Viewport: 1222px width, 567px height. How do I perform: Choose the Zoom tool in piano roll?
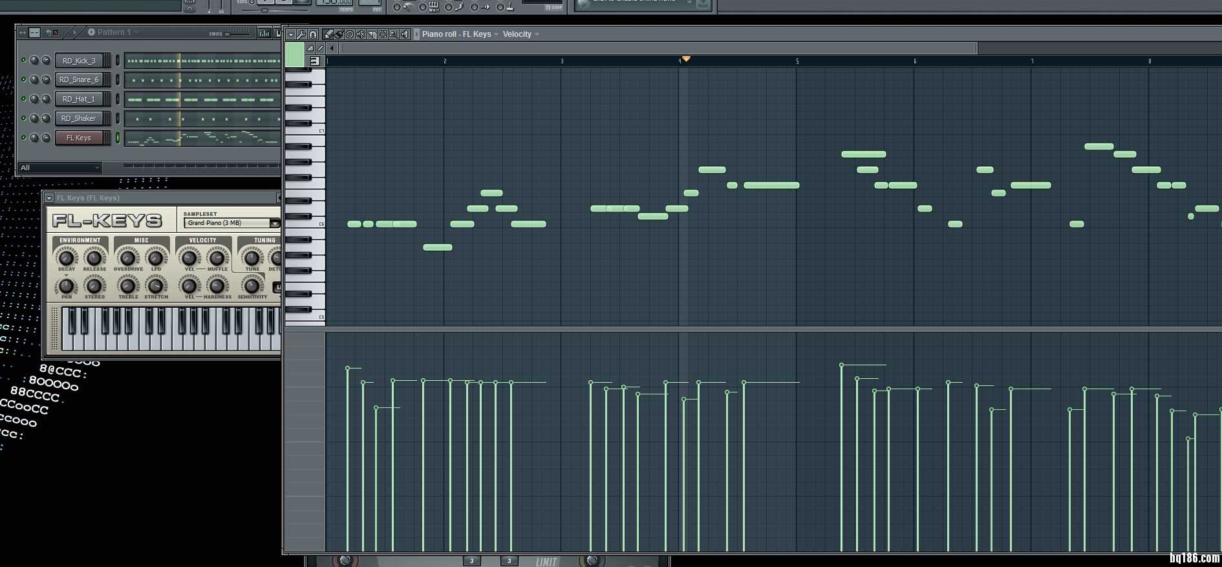click(393, 34)
